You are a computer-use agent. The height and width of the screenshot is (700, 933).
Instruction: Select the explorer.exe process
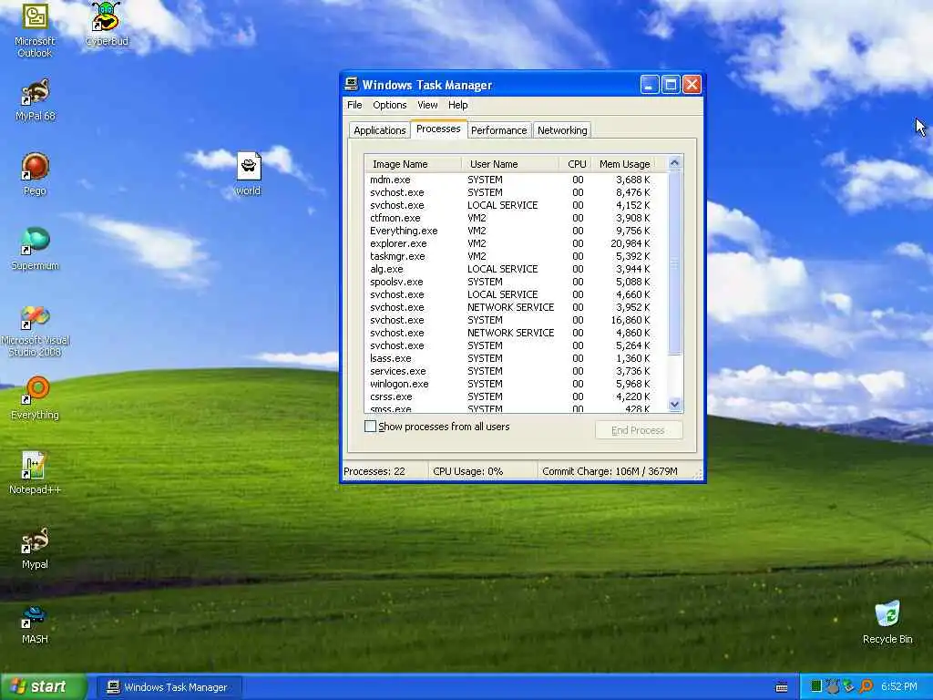[516, 243]
